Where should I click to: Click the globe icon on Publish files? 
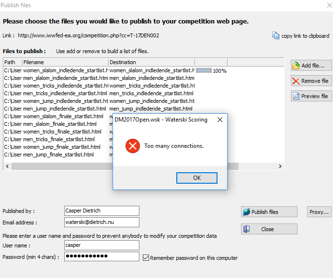246,212
